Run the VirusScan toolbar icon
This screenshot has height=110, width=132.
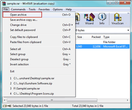[117, 19]
